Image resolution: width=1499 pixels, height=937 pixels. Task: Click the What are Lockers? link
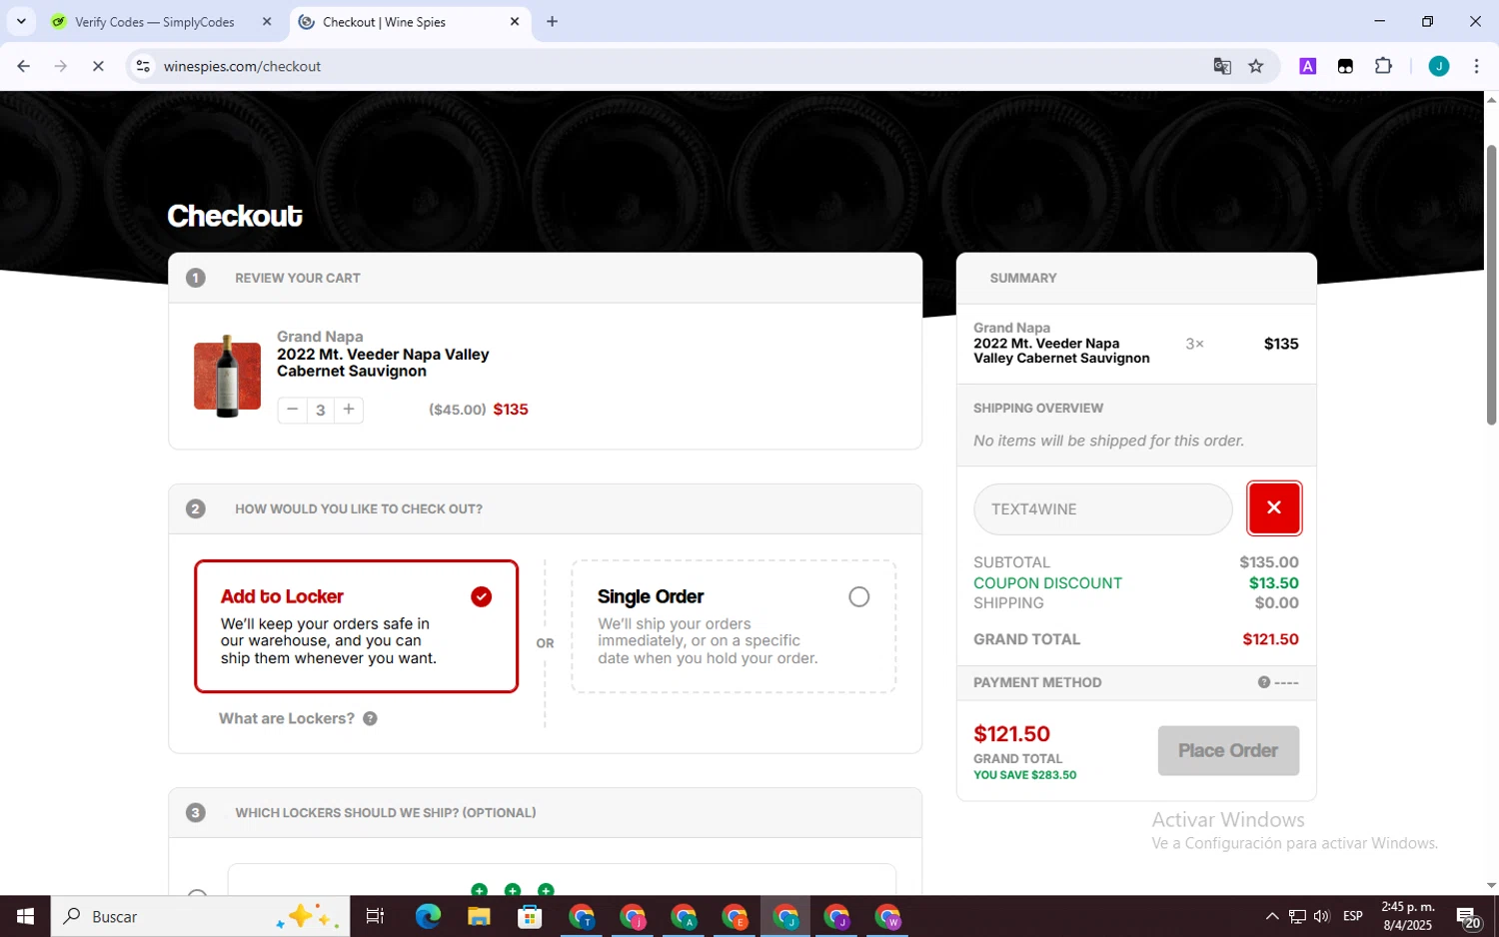pos(287,719)
